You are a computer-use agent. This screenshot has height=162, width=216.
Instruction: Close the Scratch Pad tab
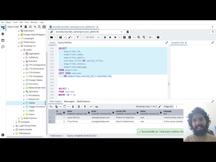(x=186, y=43)
